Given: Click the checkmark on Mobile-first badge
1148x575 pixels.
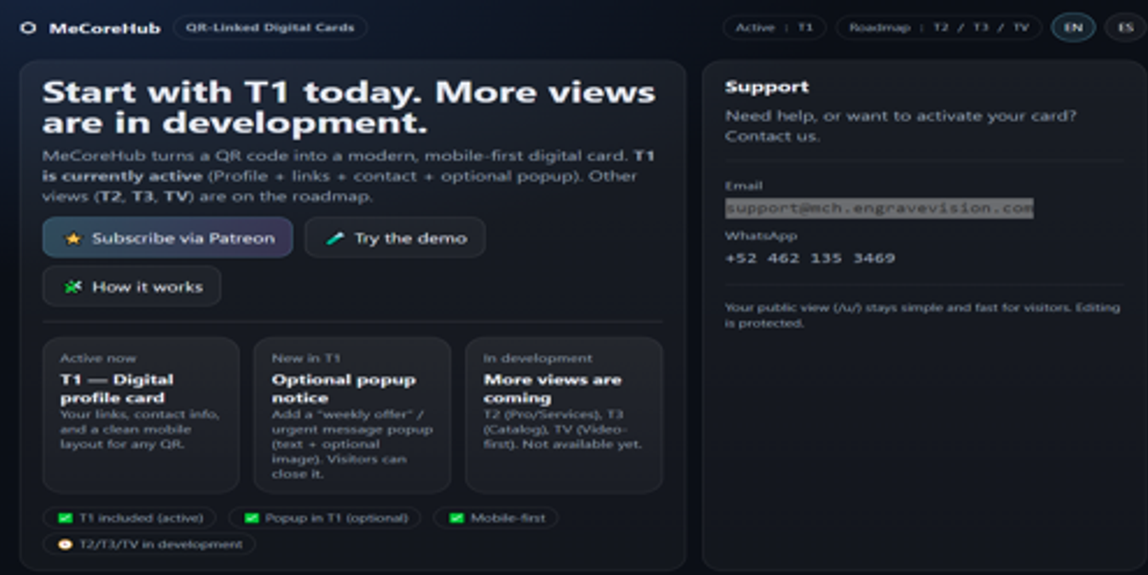Looking at the screenshot, I should 456,518.
